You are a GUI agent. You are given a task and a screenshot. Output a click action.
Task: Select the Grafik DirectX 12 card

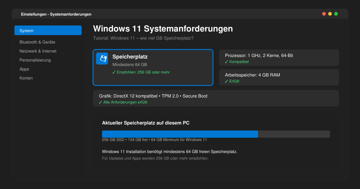pos(216,98)
